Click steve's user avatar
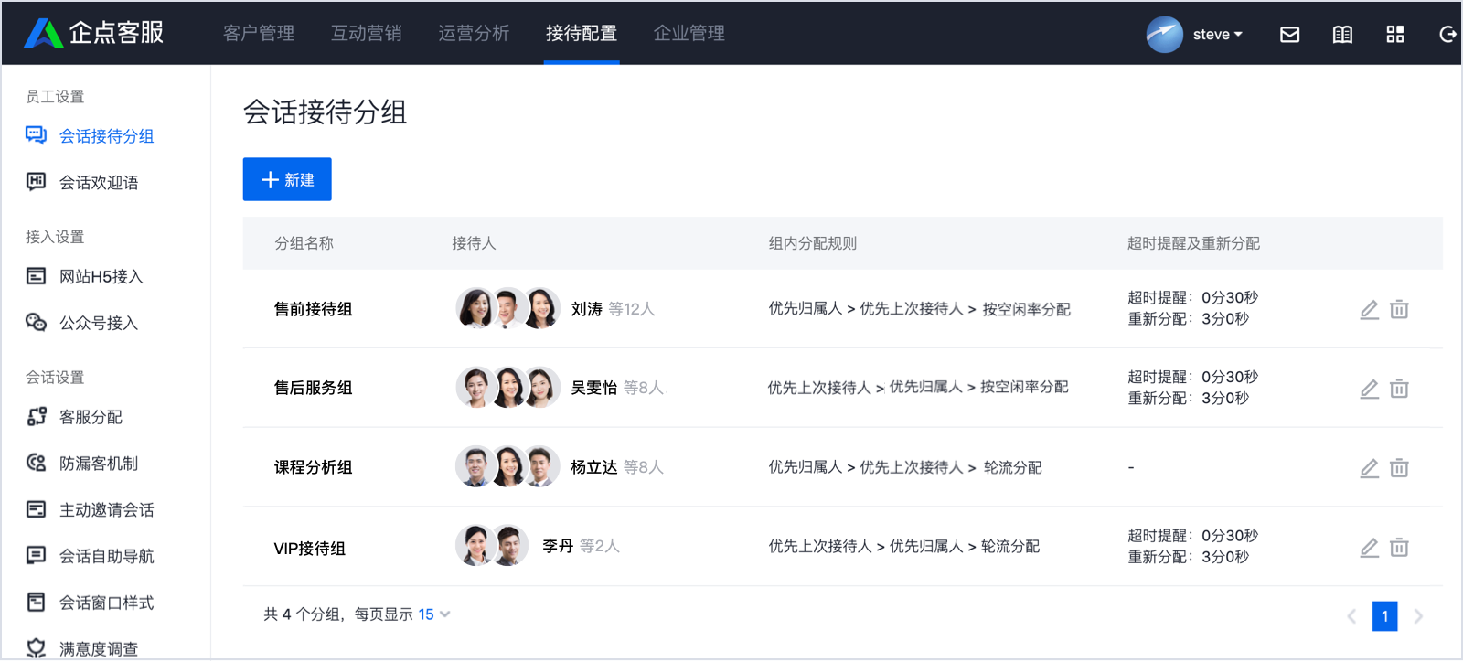The width and height of the screenshot is (1463, 662). coord(1165,35)
